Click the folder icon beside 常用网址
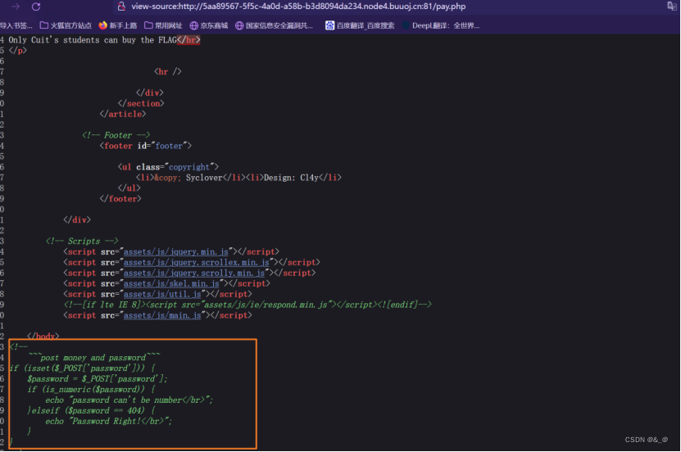The width and height of the screenshot is (681, 452). pos(148,25)
